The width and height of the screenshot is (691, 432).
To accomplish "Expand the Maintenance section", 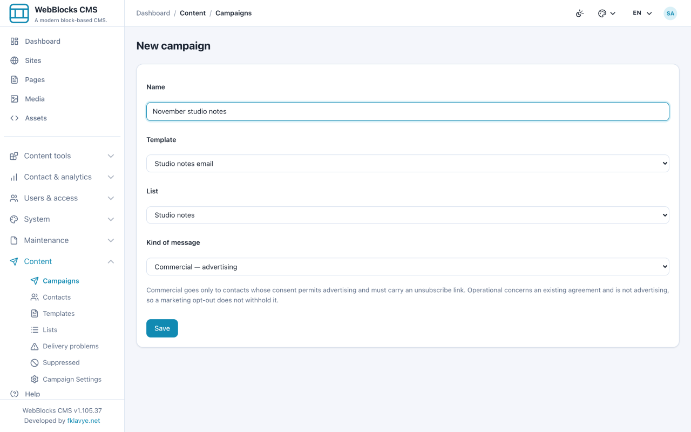I will [62, 240].
